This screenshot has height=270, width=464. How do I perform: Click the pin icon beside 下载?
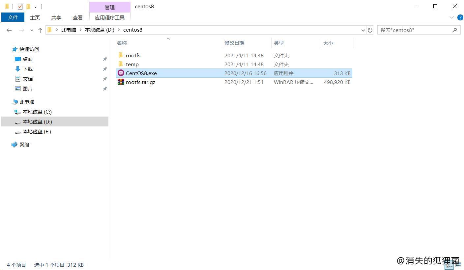tap(105, 69)
